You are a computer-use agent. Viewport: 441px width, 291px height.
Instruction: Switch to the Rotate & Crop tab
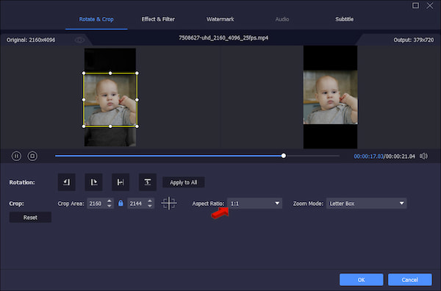coord(96,19)
